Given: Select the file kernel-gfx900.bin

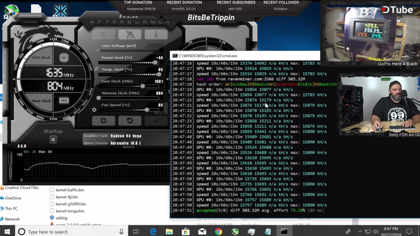Looking at the screenshot, I should tap(68, 204).
